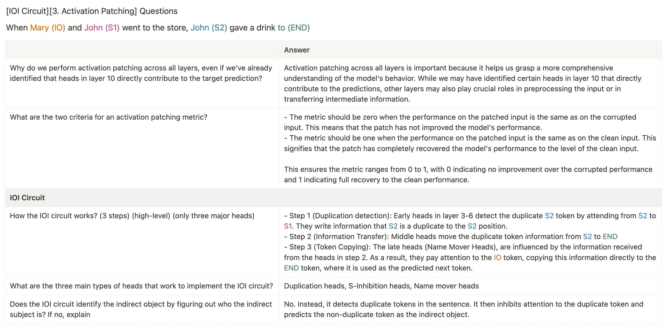This screenshot has height=331, width=669.
Task: Click the paragraph 'This ensures the metric ranges from 0 to 1'
Action: [x=468, y=175]
